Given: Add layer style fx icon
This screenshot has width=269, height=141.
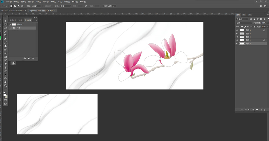Looking at the screenshot, I should click(x=246, y=109).
